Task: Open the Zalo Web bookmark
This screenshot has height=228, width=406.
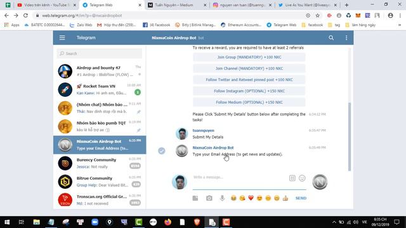Action: 81,25
